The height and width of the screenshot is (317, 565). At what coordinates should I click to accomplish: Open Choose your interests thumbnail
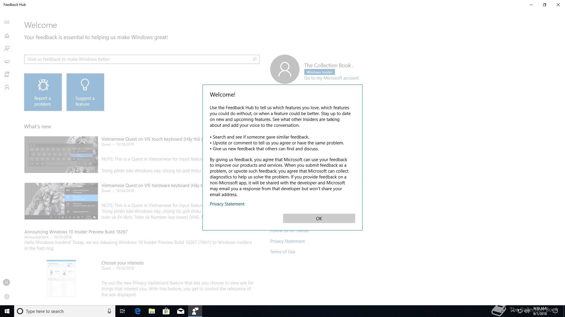click(x=61, y=279)
